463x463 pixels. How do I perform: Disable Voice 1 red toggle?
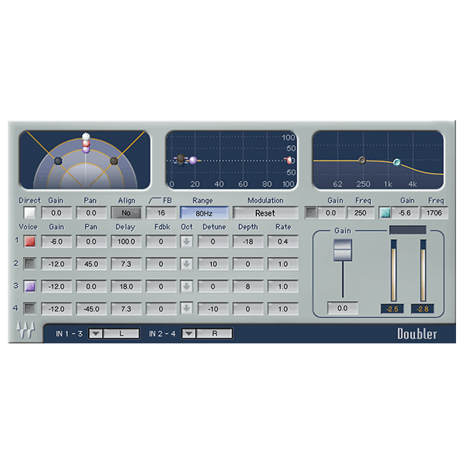pos(29,242)
